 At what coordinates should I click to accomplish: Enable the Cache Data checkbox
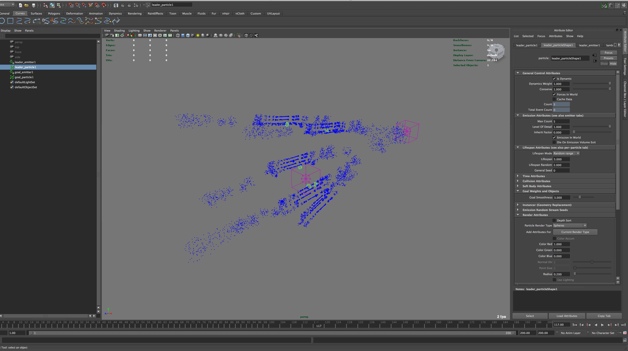click(554, 99)
